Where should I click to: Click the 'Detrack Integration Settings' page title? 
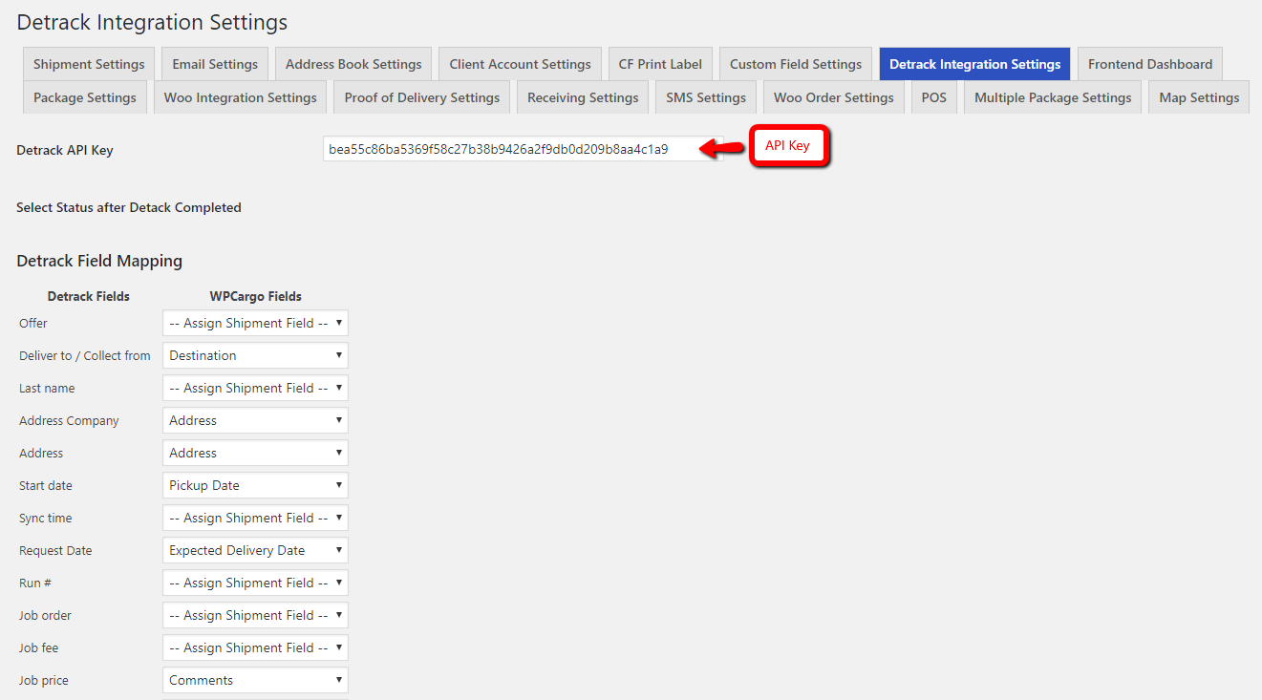point(152,21)
